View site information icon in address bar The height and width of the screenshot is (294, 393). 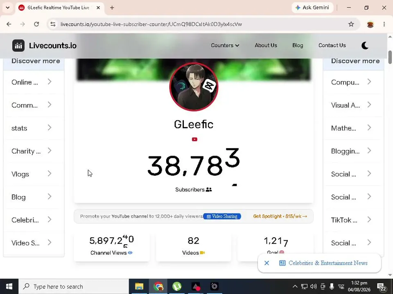click(53, 24)
